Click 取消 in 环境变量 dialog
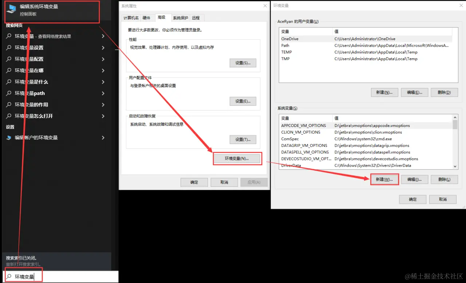 click(443, 199)
